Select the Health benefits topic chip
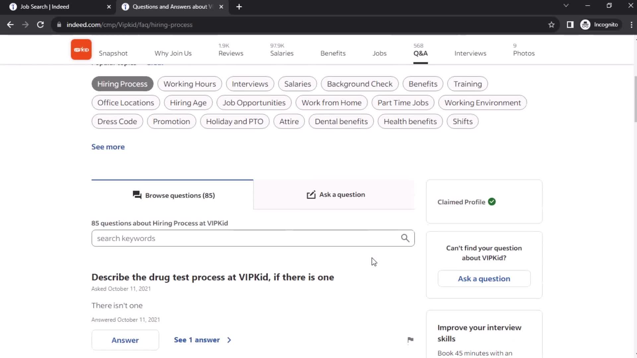This screenshot has width=637, height=358. point(410,121)
